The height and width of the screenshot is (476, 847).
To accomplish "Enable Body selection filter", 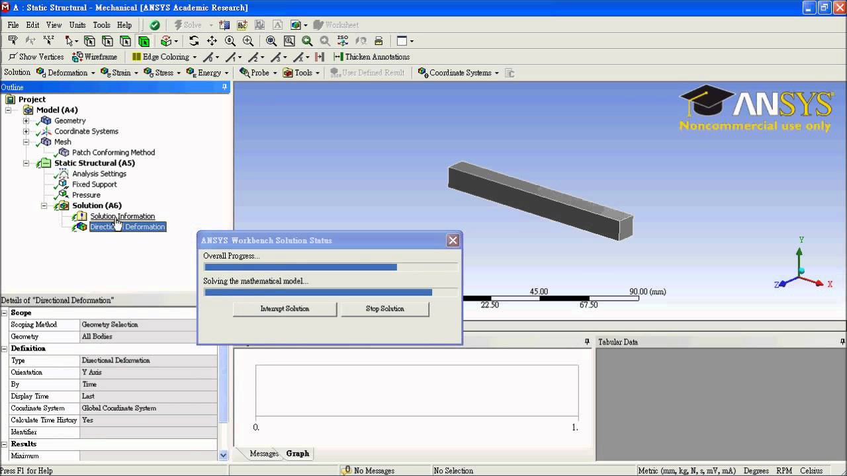I will pos(143,41).
